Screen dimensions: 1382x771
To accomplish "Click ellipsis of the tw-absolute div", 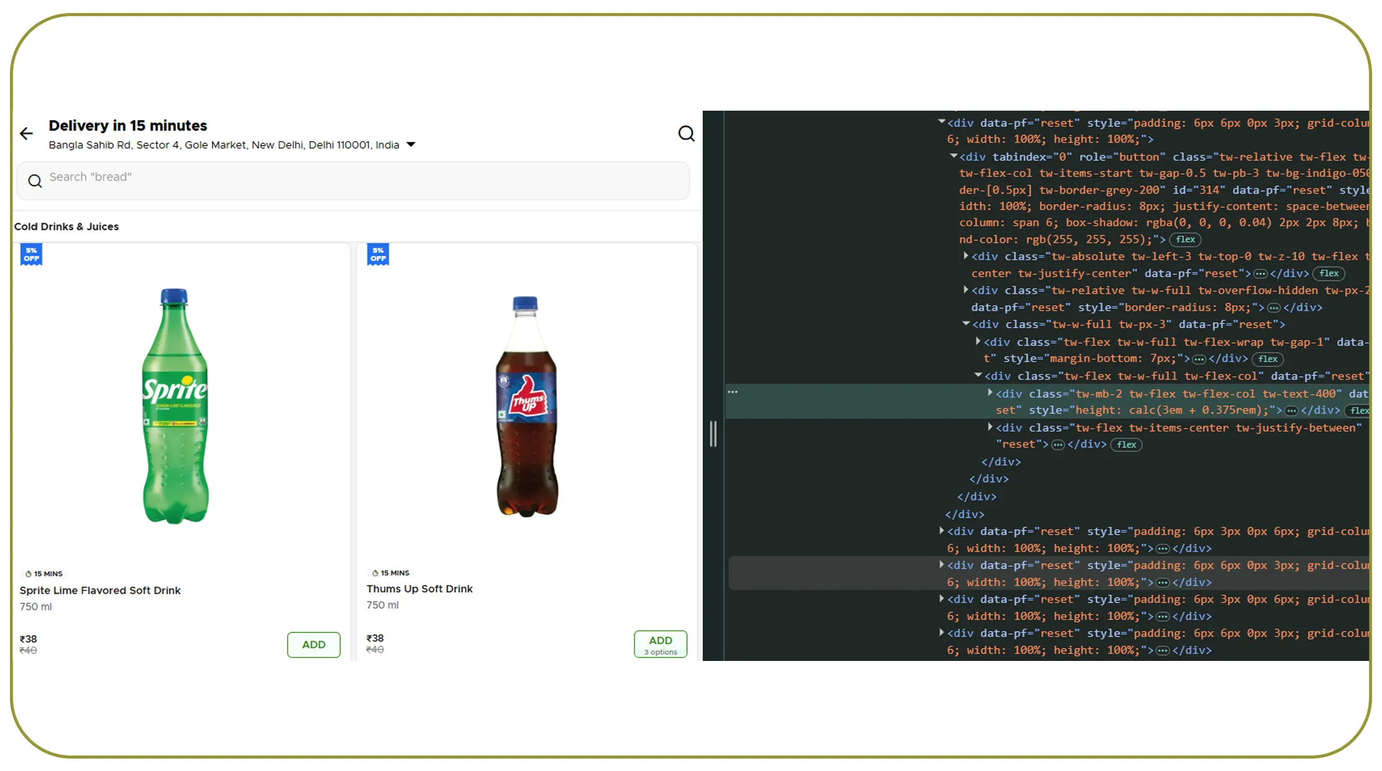I will coord(1260,274).
